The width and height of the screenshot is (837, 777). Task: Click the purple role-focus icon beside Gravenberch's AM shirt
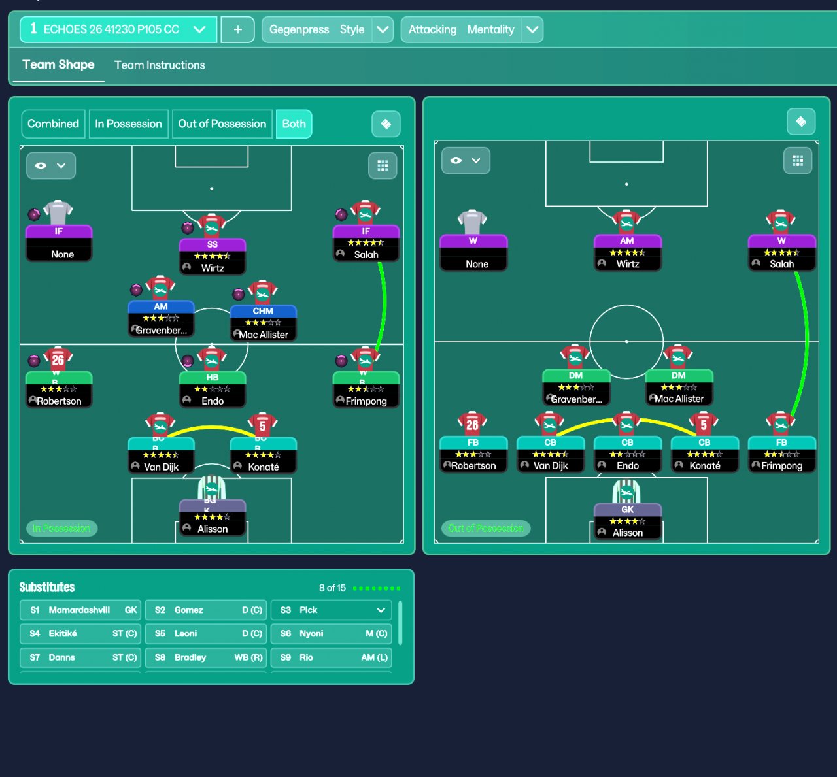point(136,290)
